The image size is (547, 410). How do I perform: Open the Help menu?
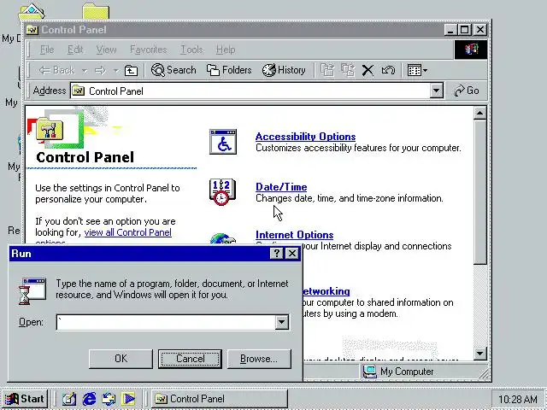226,50
